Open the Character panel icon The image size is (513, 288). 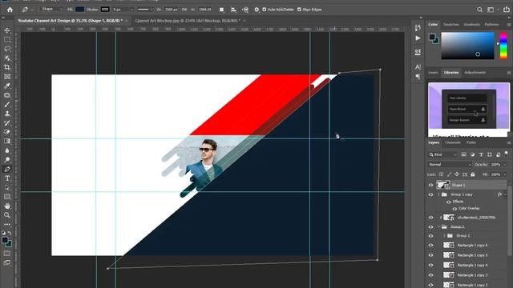coord(418,67)
